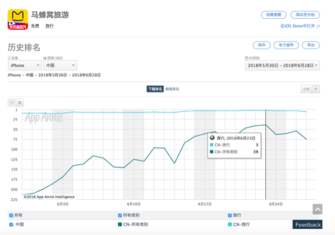Click external link icon beside iOS Store
This screenshot has width=335, height=235.
[x=318, y=26]
